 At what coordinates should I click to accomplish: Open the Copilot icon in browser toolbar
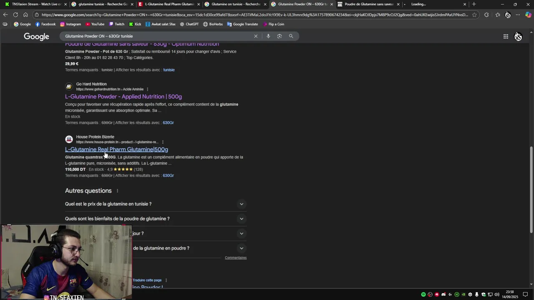tap(528, 15)
